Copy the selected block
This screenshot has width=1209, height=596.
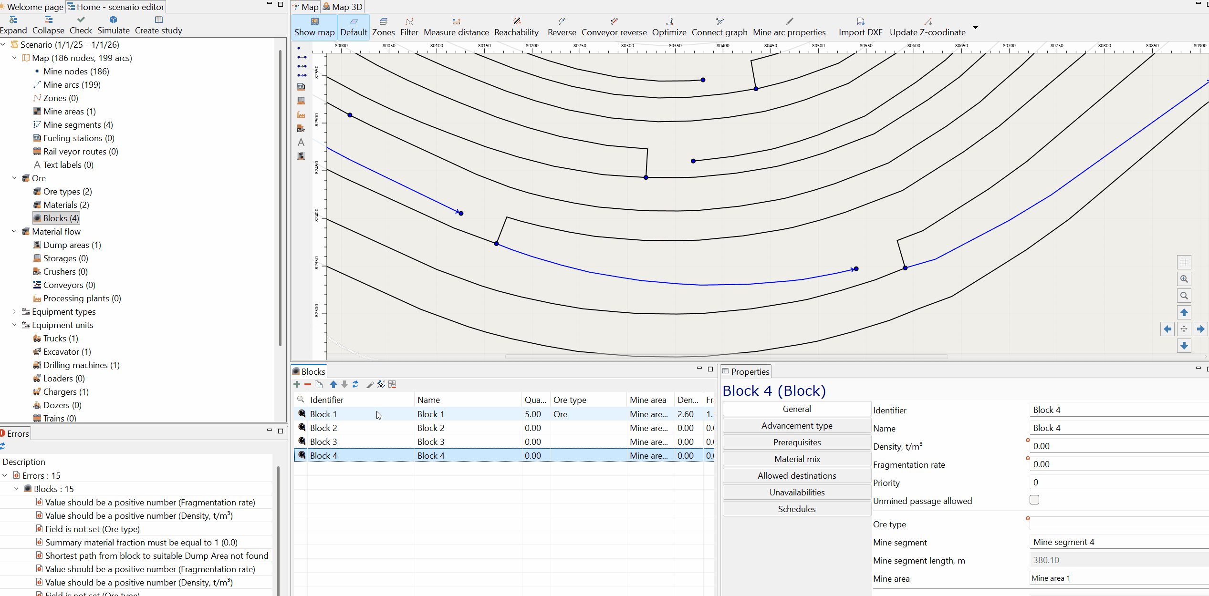pos(319,384)
